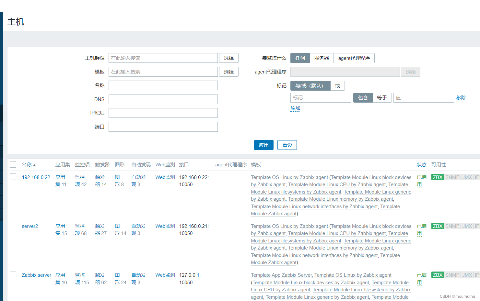480x301 pixels.
Task: Check the box for Zabbix server host
Action: tap(13, 275)
